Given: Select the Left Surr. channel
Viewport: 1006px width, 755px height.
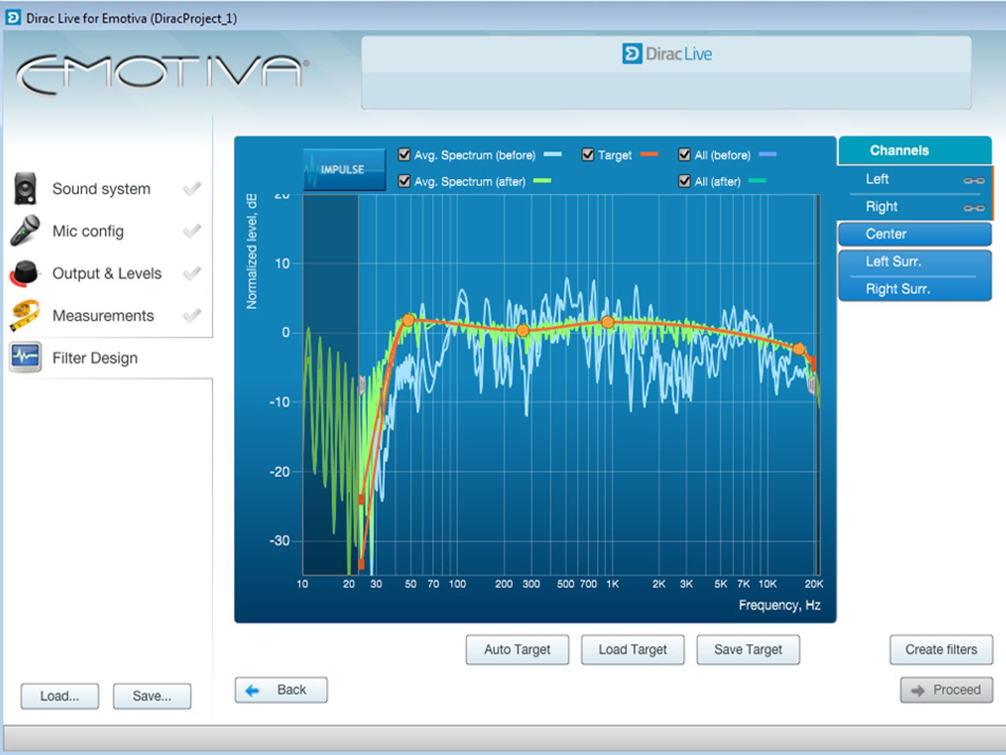Looking at the screenshot, I should [x=915, y=262].
